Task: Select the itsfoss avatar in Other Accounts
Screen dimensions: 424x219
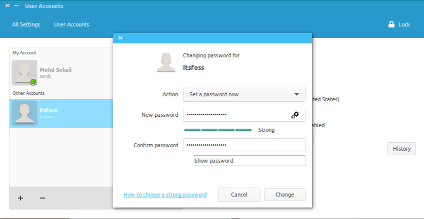Action: tap(24, 113)
